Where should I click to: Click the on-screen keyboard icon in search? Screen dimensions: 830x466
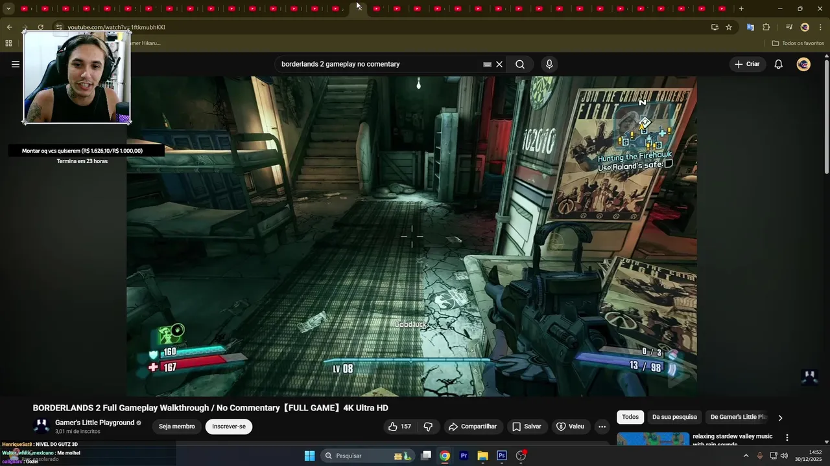point(487,64)
